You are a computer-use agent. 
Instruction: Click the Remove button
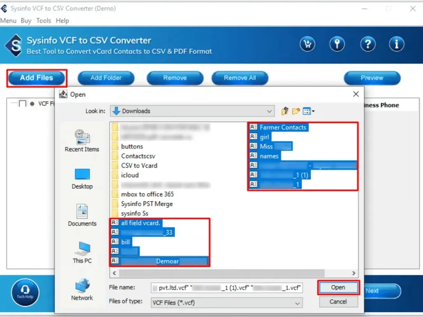click(x=175, y=78)
